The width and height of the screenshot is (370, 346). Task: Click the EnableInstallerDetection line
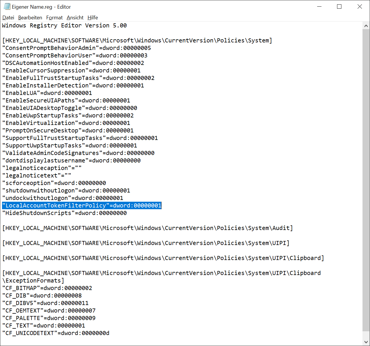(x=73, y=85)
